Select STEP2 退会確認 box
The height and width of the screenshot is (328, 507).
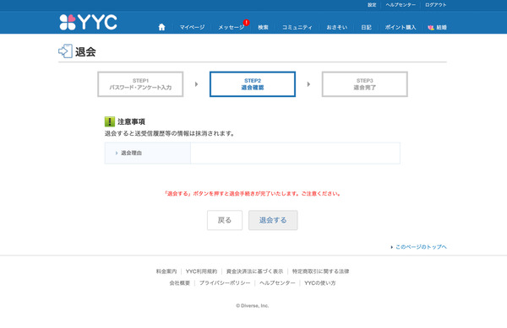click(253, 84)
